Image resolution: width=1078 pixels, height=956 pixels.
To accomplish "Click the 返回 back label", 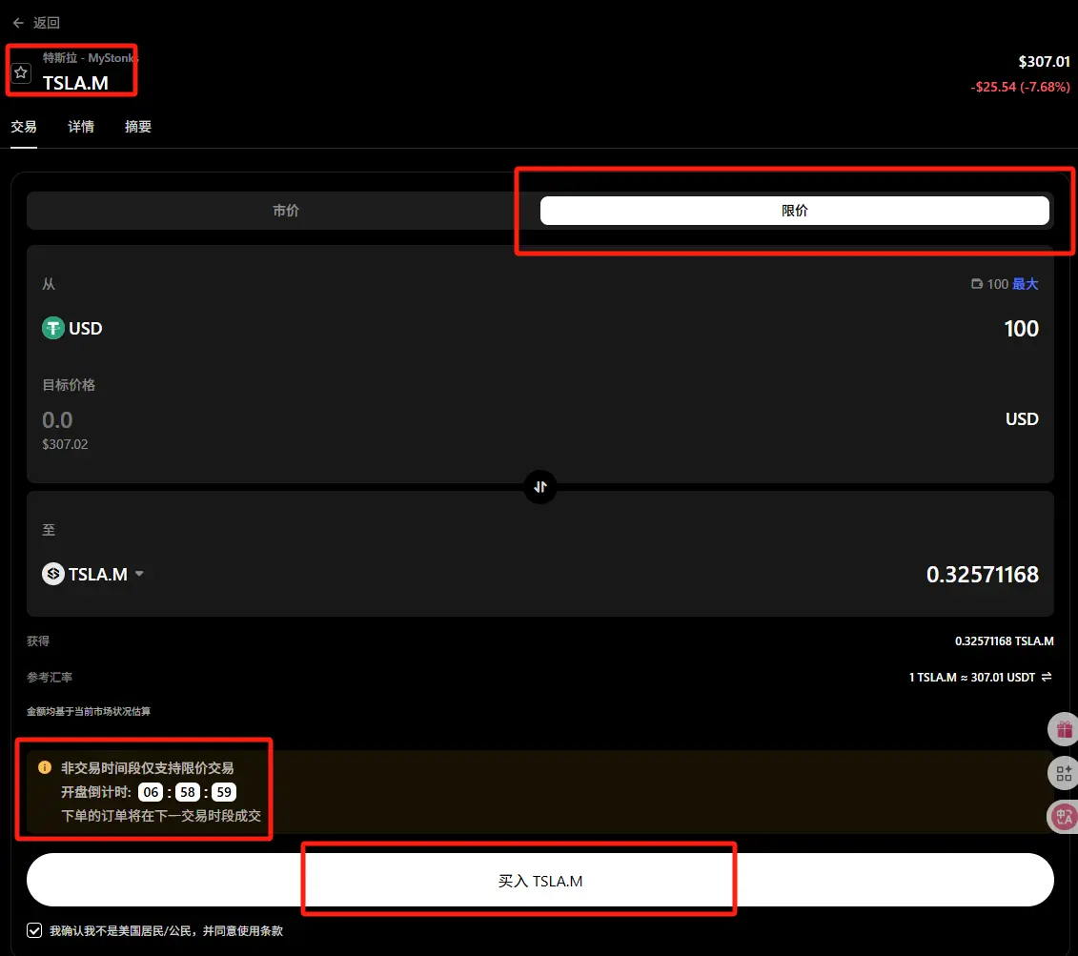I will [46, 23].
